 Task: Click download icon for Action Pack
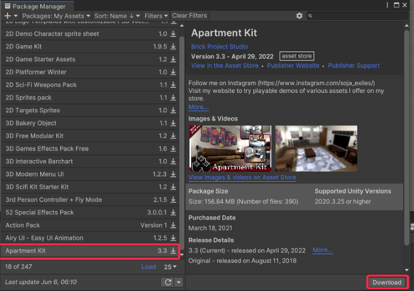(x=173, y=225)
